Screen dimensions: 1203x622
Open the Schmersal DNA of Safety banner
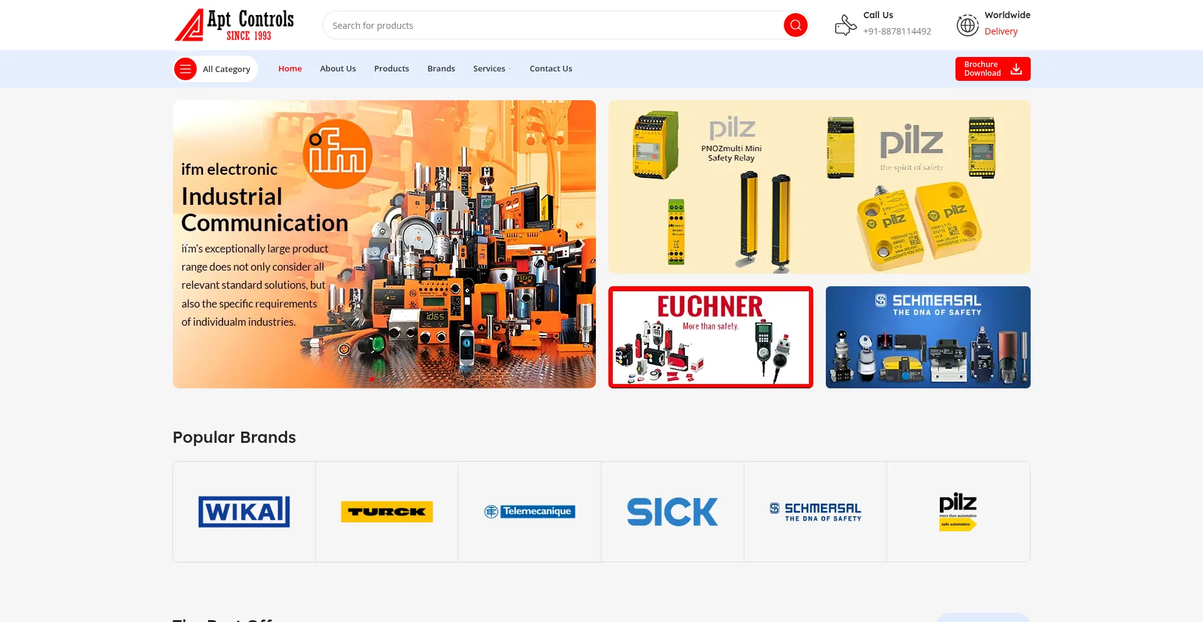click(928, 337)
